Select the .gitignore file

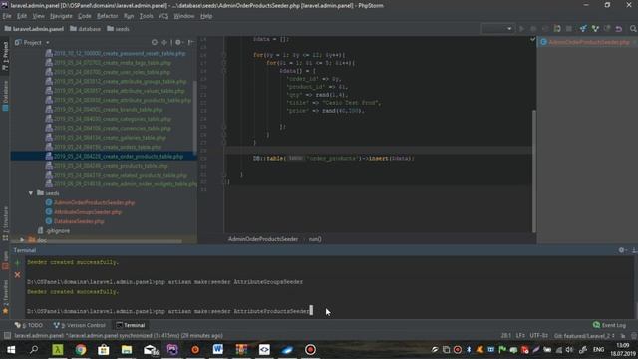(54, 231)
